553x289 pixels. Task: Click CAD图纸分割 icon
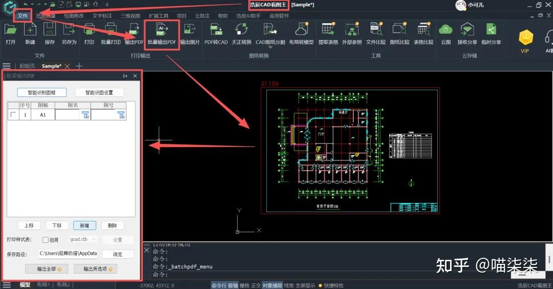[x=270, y=34]
